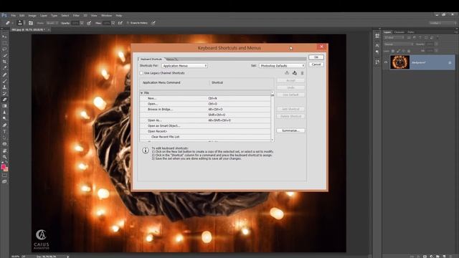The image size is (459, 258).
Task: Select the Gradient tool
Action: 4,106
